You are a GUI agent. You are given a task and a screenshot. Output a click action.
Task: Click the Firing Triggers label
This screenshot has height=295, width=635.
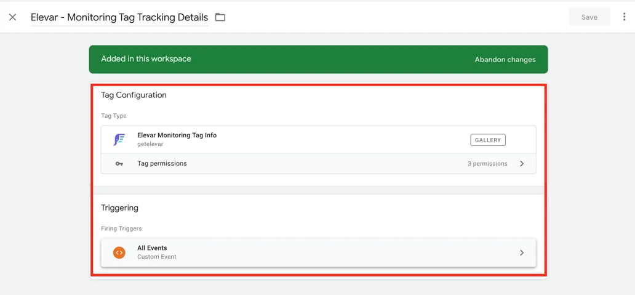(121, 228)
